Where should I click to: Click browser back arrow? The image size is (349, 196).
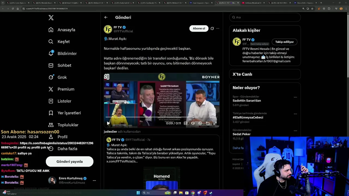3,8
